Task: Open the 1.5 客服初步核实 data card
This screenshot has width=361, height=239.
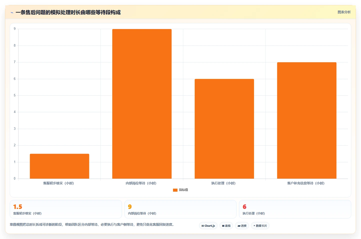Action: 66,209
